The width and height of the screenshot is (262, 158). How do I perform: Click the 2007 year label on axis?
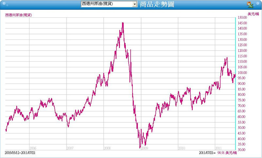[x=70, y=148]
